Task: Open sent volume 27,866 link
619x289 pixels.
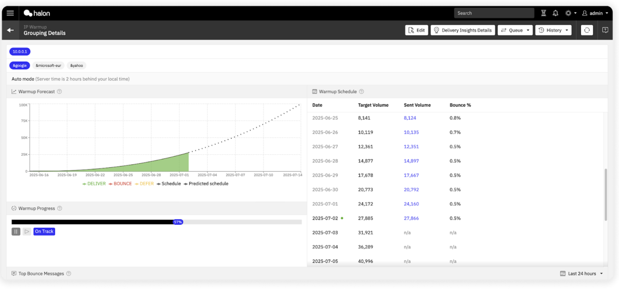Action: click(x=411, y=218)
